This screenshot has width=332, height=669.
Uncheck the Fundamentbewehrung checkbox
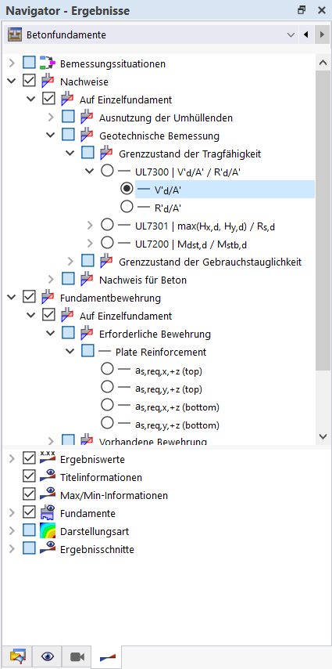click(29, 298)
